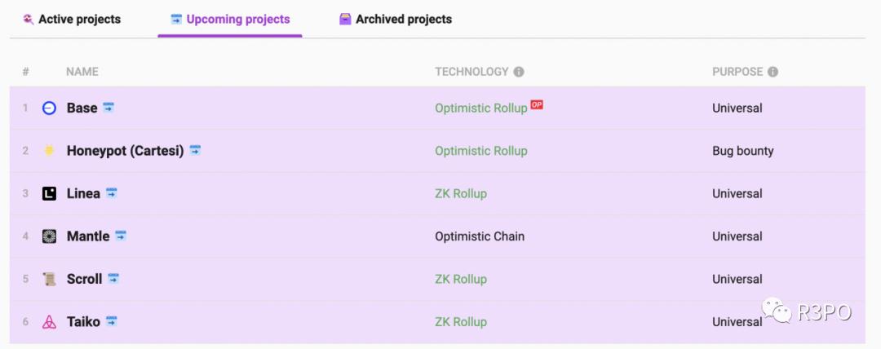Viewport: 881px width, 349px height.
Task: Click the red OP badge on Base row
Action: tap(537, 104)
